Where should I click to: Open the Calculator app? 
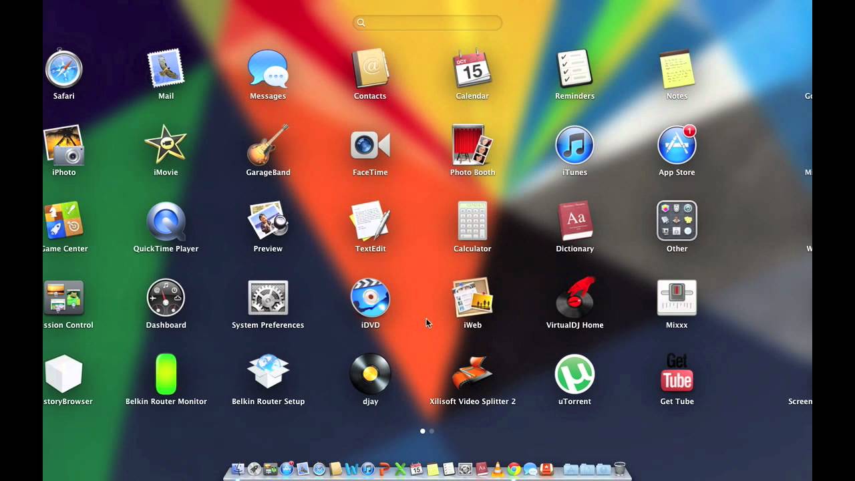click(x=472, y=222)
